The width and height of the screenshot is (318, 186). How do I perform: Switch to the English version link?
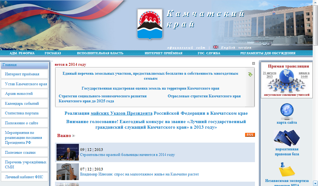pyautogui.click(x=236, y=47)
